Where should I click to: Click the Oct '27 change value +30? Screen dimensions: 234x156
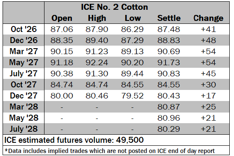(x=208, y=85)
